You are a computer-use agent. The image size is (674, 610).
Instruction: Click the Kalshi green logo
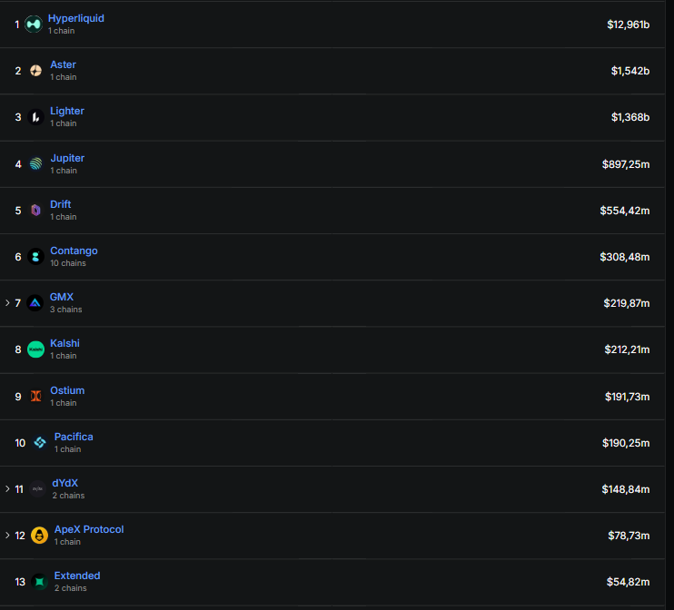point(35,349)
